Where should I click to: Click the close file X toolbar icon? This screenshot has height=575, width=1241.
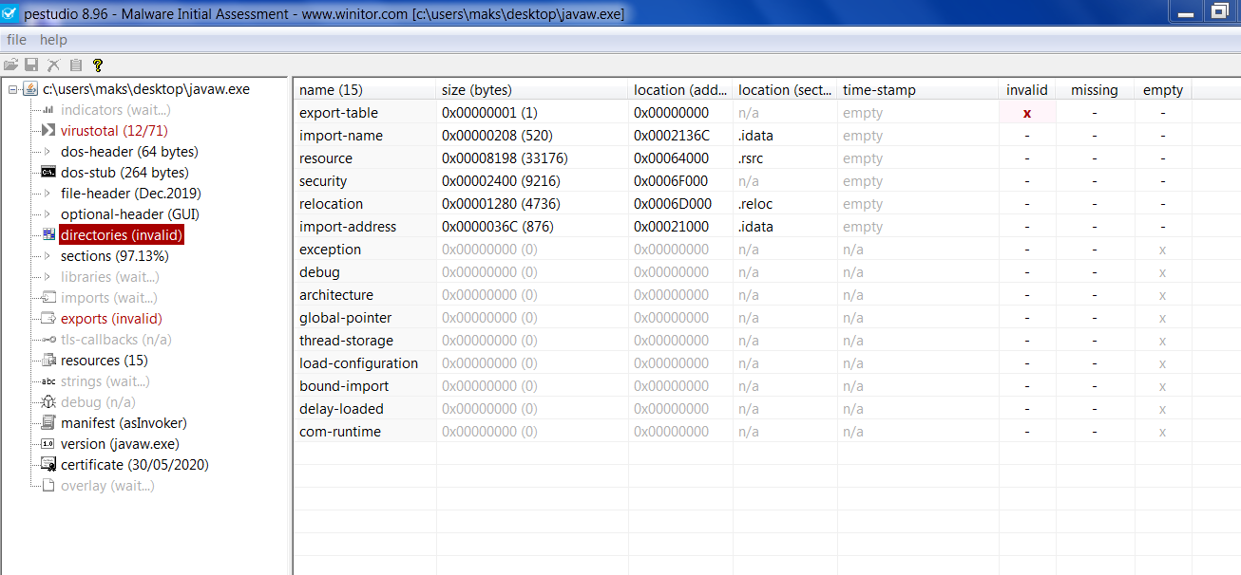coord(54,65)
